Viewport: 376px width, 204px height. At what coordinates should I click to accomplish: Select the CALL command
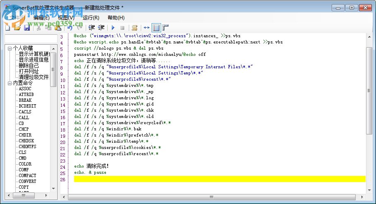point(24,118)
